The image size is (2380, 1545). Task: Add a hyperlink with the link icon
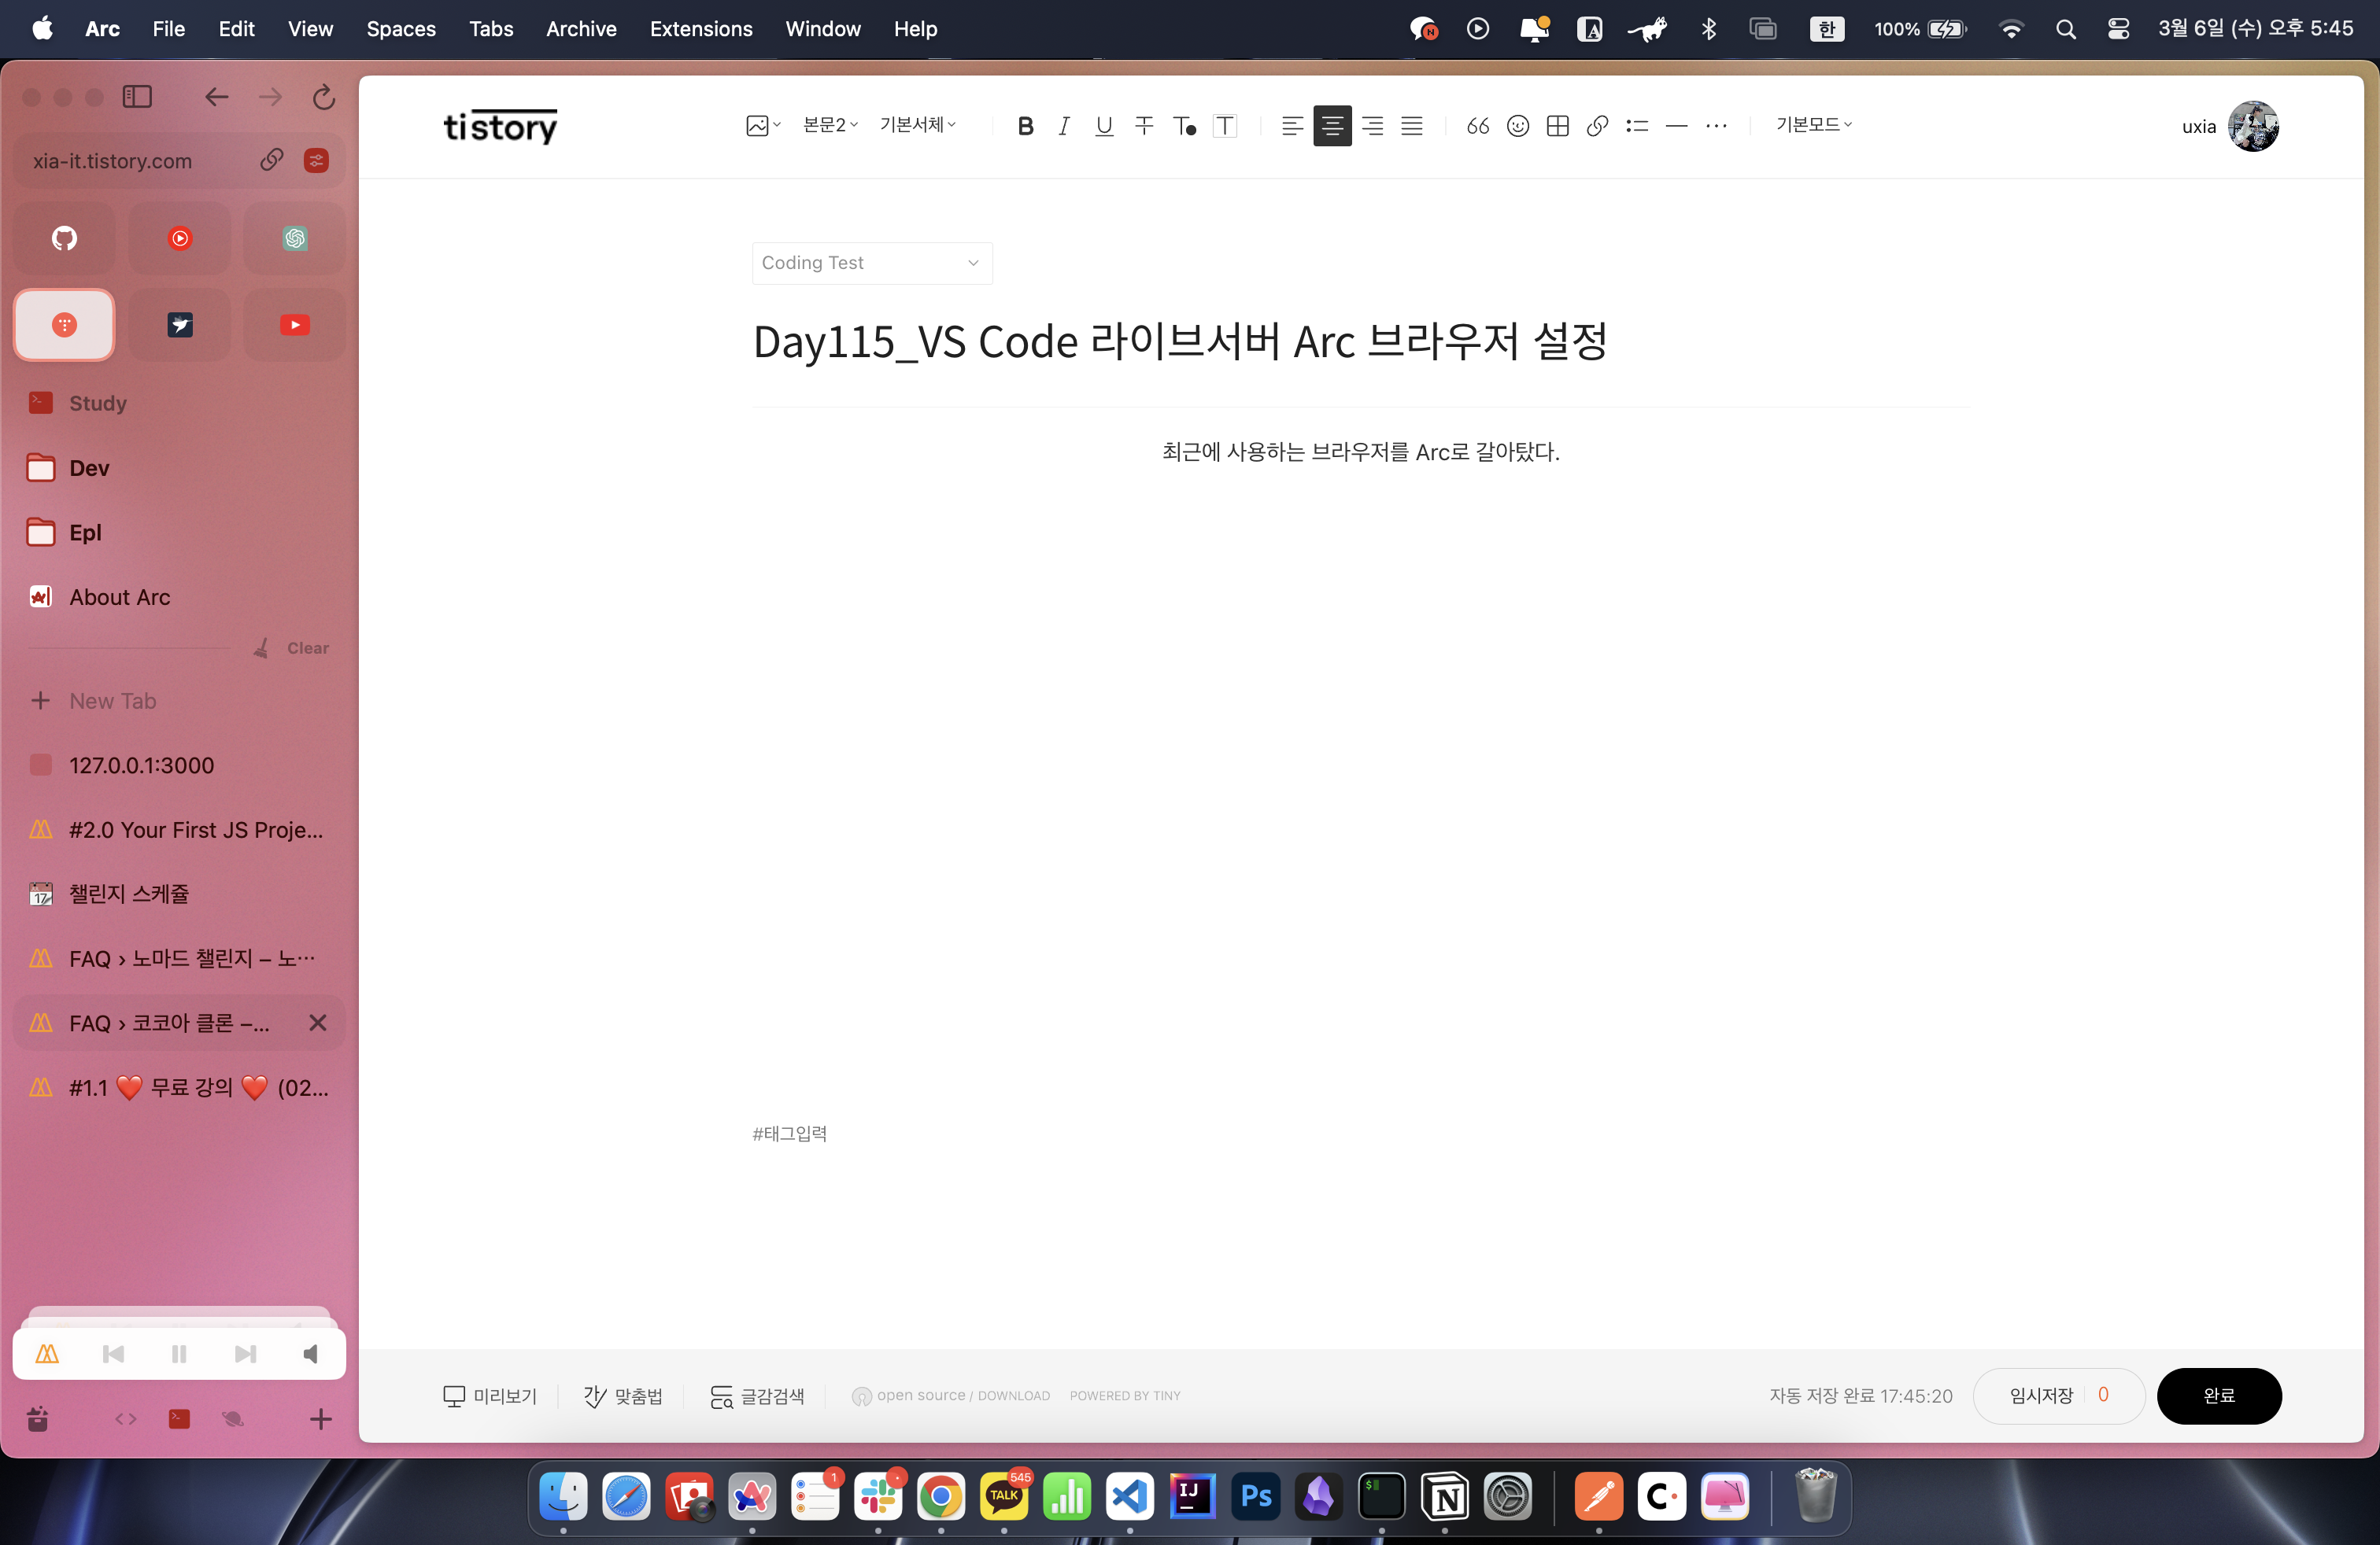coord(1597,126)
